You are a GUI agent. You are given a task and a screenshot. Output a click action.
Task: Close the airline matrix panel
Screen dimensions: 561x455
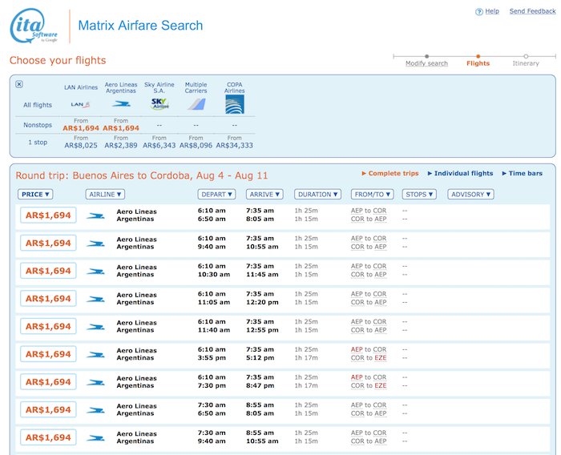(19, 84)
